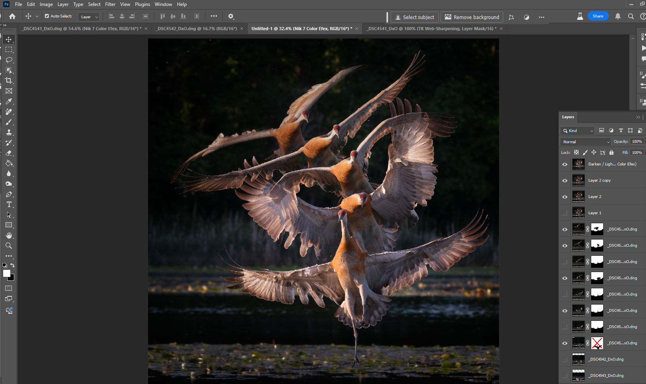
Task: Select the Rectangular Marquee tool
Action: [x=9, y=50]
